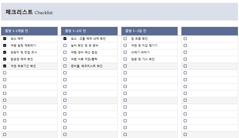The width and height of the screenshot is (239, 138).
Task: Check the 쓰레기 버리기 checkbox
Action: (x=125, y=52)
